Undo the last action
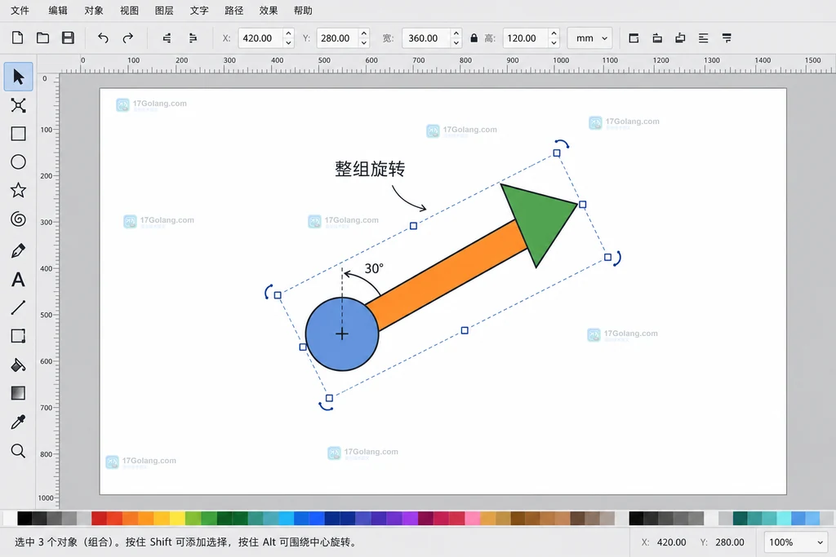Screen dimensions: 836x557 tap(103, 38)
